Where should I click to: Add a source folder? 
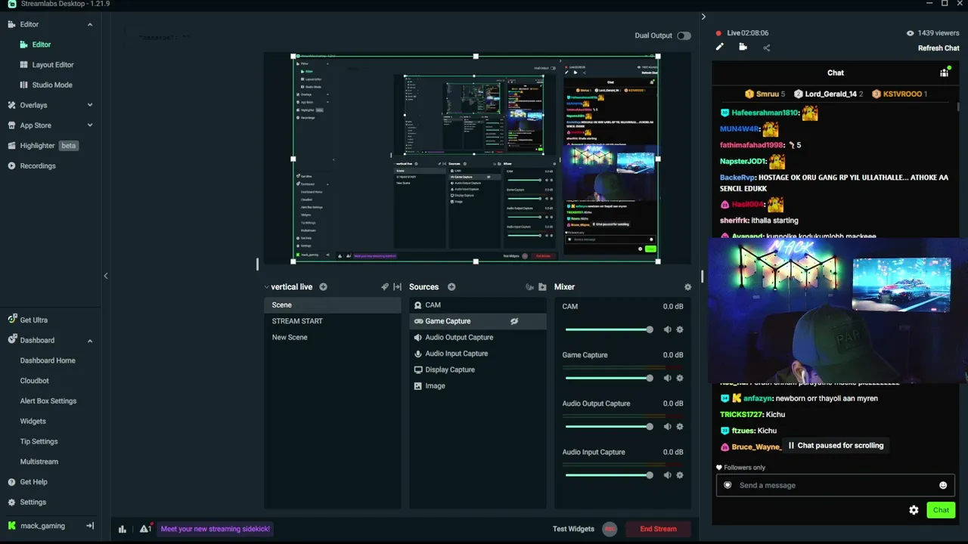click(542, 287)
